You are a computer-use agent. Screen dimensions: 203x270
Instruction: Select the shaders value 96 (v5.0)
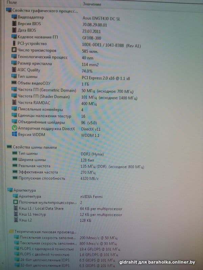coord(89,123)
